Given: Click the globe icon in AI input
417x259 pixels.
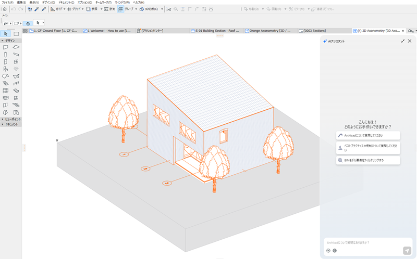Looking at the screenshot, I should point(335,251).
